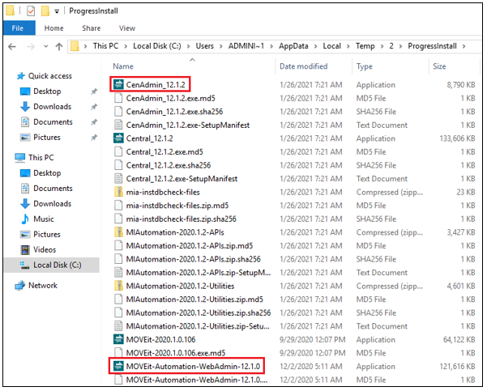Open the Quick Access Toolbar customize dropdown

pos(57,11)
